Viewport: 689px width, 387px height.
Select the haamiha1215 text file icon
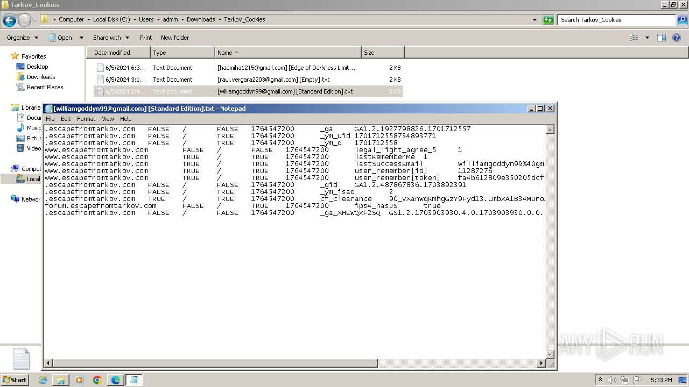tap(100, 68)
